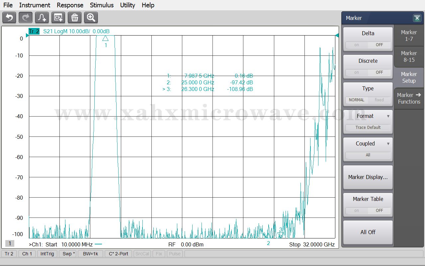Select marker 1 triangle on trace

point(105,39)
